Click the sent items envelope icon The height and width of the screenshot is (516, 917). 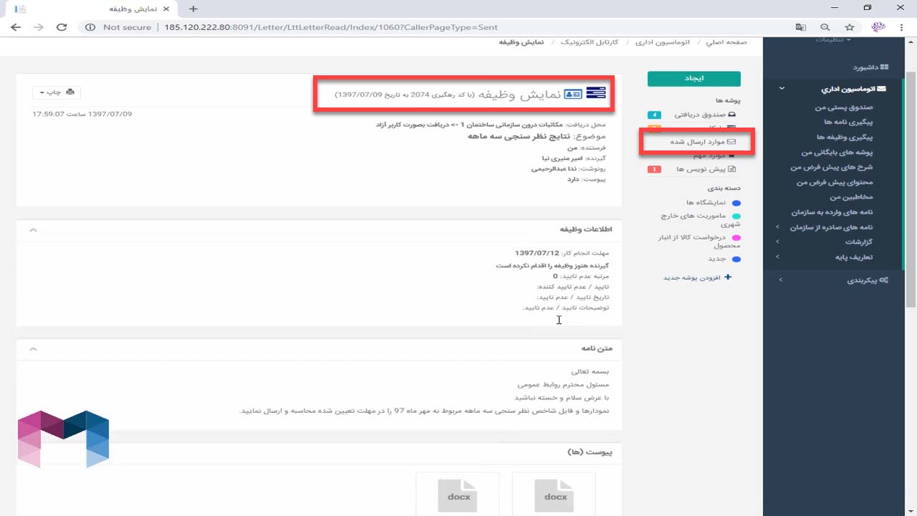(731, 142)
